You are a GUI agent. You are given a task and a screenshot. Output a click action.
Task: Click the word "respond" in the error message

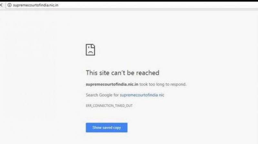click(x=178, y=84)
